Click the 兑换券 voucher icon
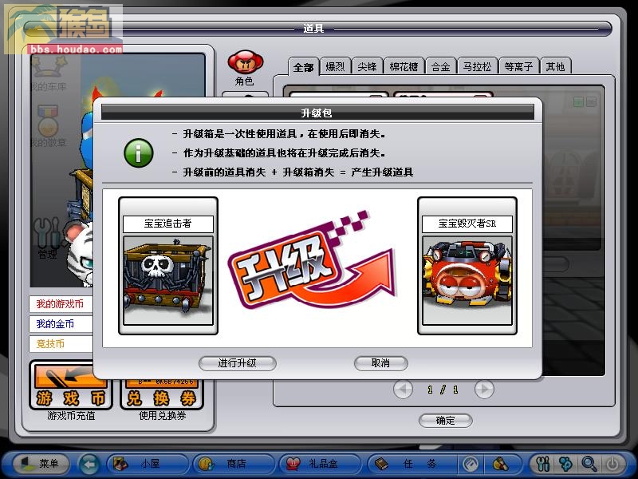This screenshot has width=638, height=479. click(162, 396)
